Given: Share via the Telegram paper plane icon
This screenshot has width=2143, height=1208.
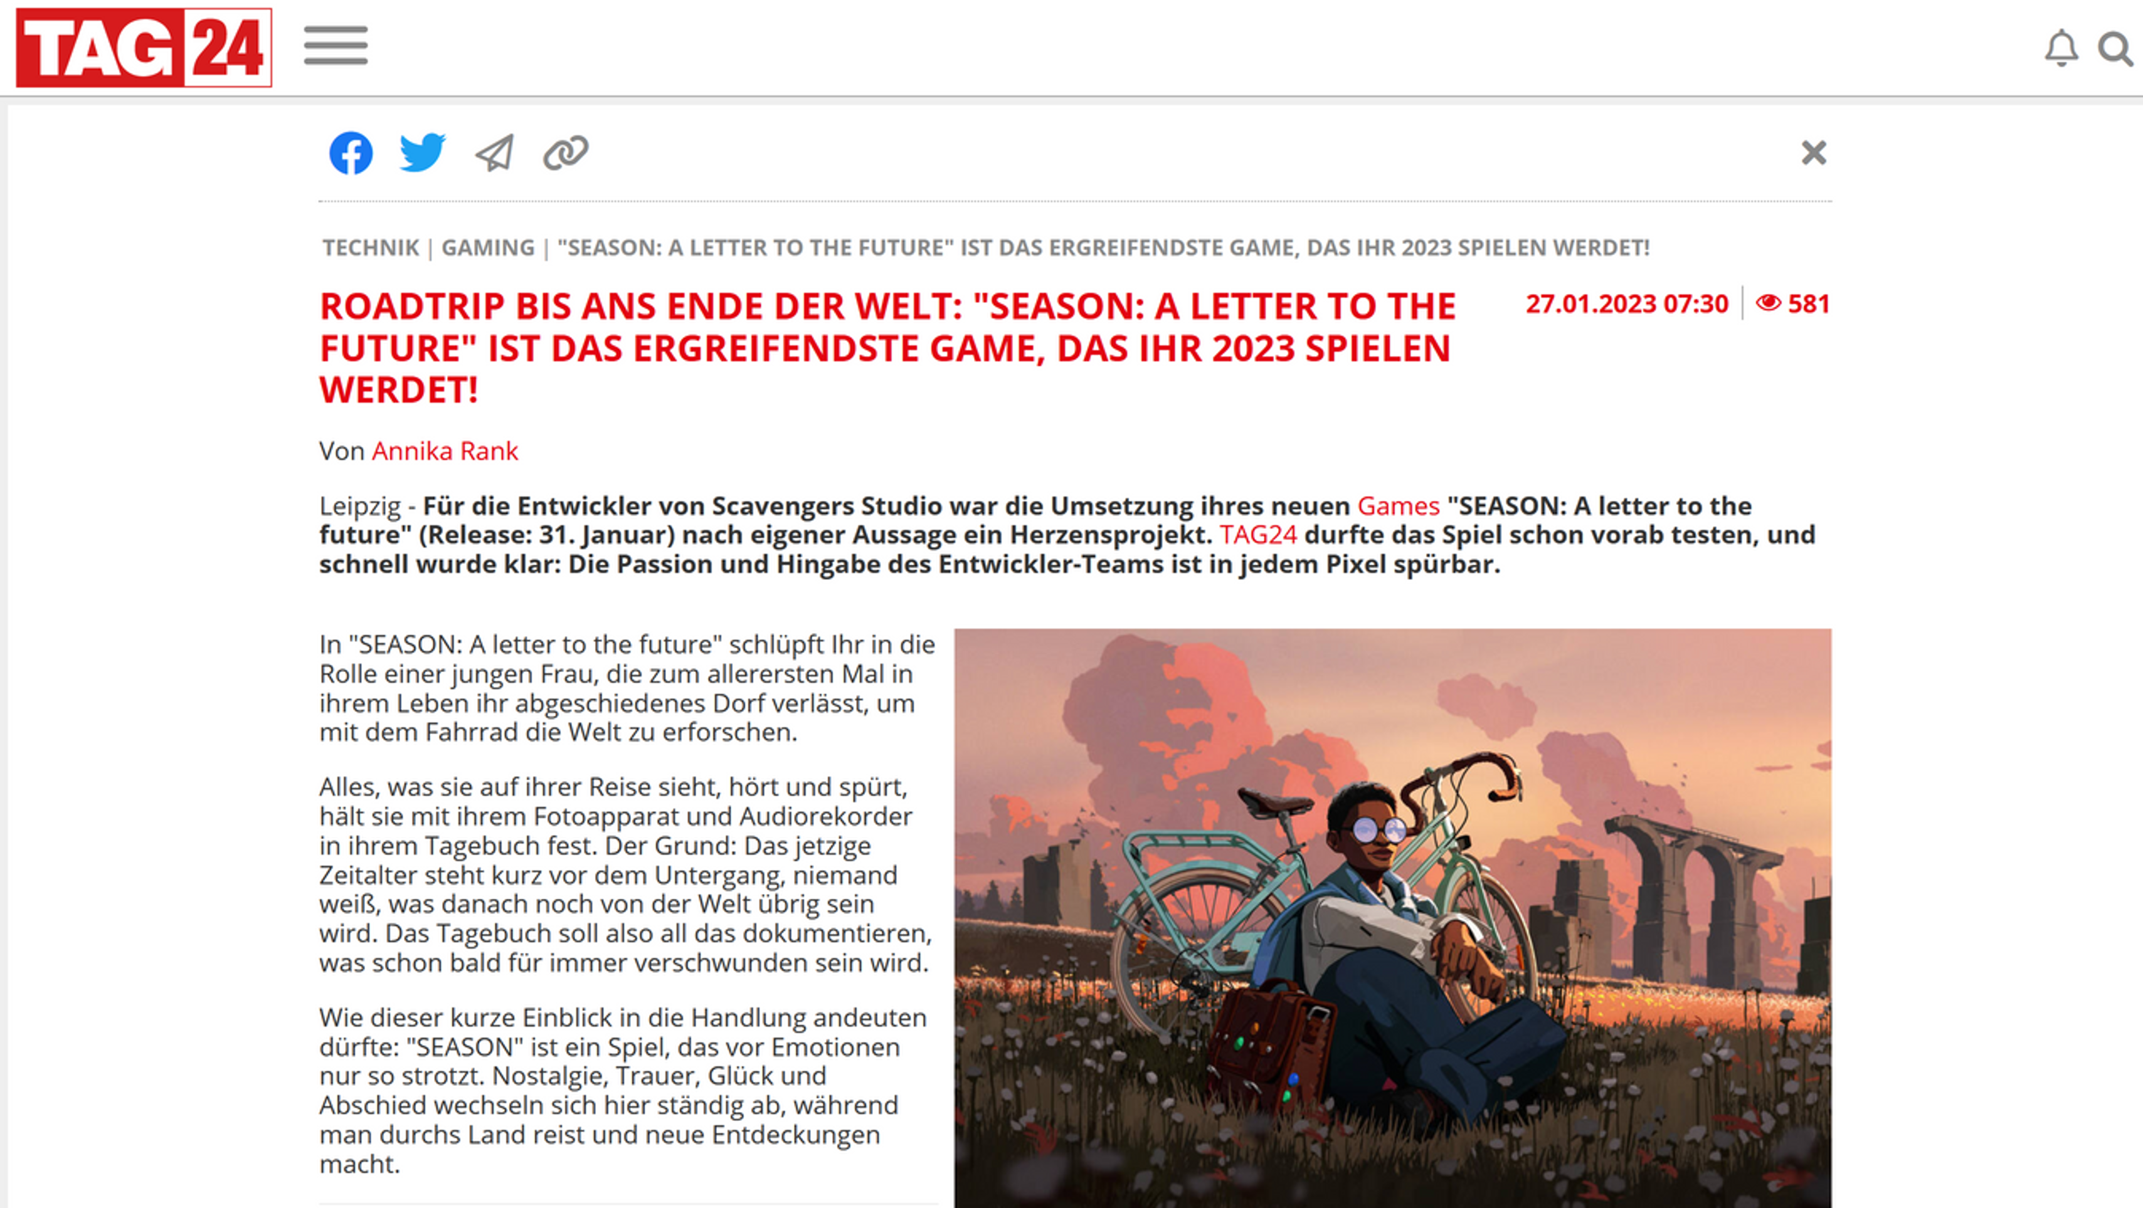Looking at the screenshot, I should 494,153.
